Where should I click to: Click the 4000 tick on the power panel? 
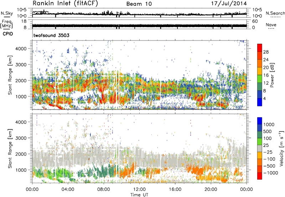(x=21, y=49)
